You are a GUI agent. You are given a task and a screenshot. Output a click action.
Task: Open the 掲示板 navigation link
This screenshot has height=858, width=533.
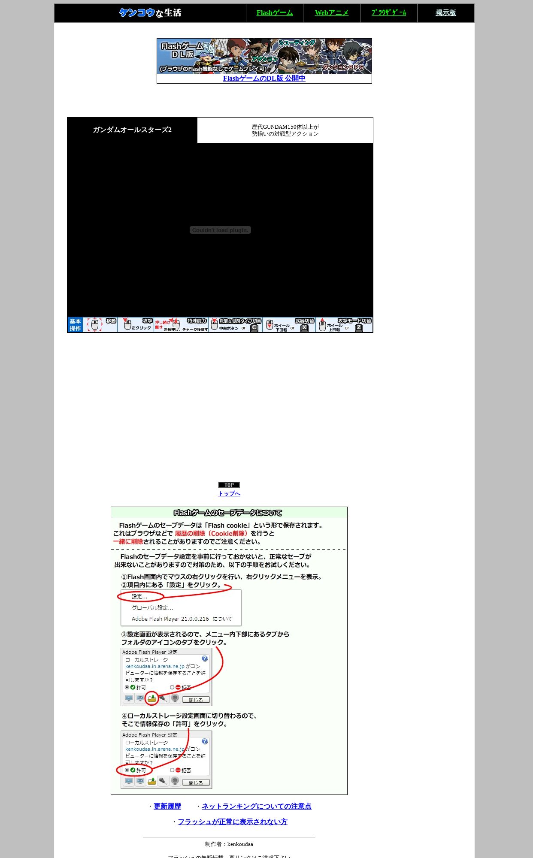[x=446, y=13]
